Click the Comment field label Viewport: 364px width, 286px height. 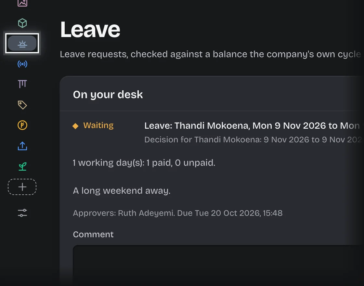93,234
